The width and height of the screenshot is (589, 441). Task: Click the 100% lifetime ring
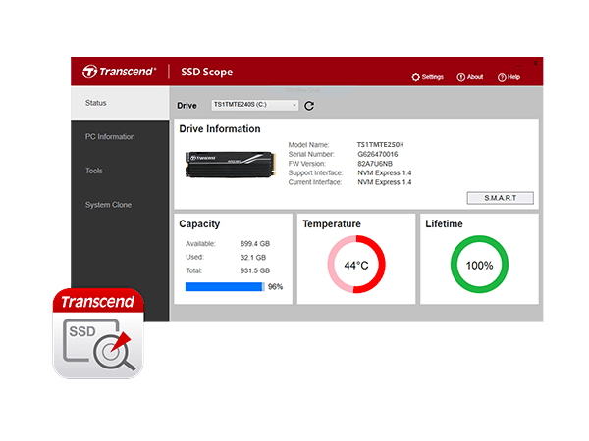point(479,265)
